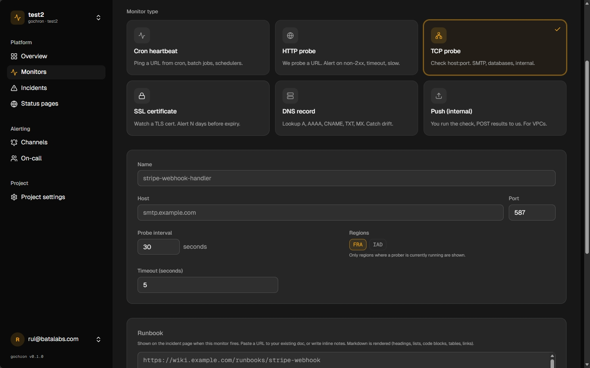This screenshot has width=590, height=368.
Task: Click the 'Monitor type' heading text
Action: (142, 12)
